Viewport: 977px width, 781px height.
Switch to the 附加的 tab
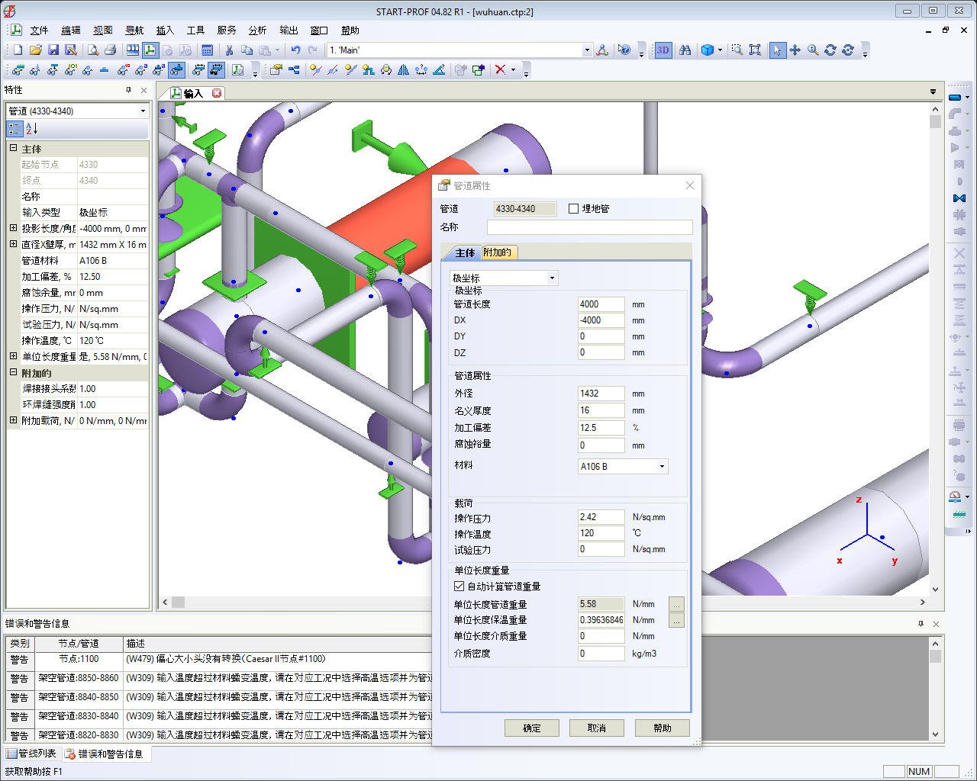[x=497, y=252]
